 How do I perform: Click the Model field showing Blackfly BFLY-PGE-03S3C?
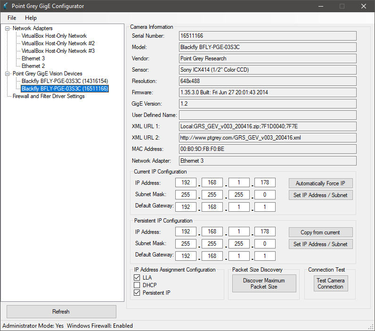click(x=268, y=47)
